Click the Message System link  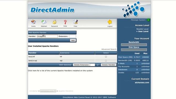pyautogui.click(x=138, y=20)
